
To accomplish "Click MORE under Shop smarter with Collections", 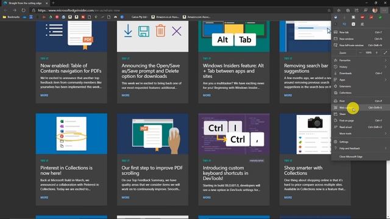I will pos(288,198).
